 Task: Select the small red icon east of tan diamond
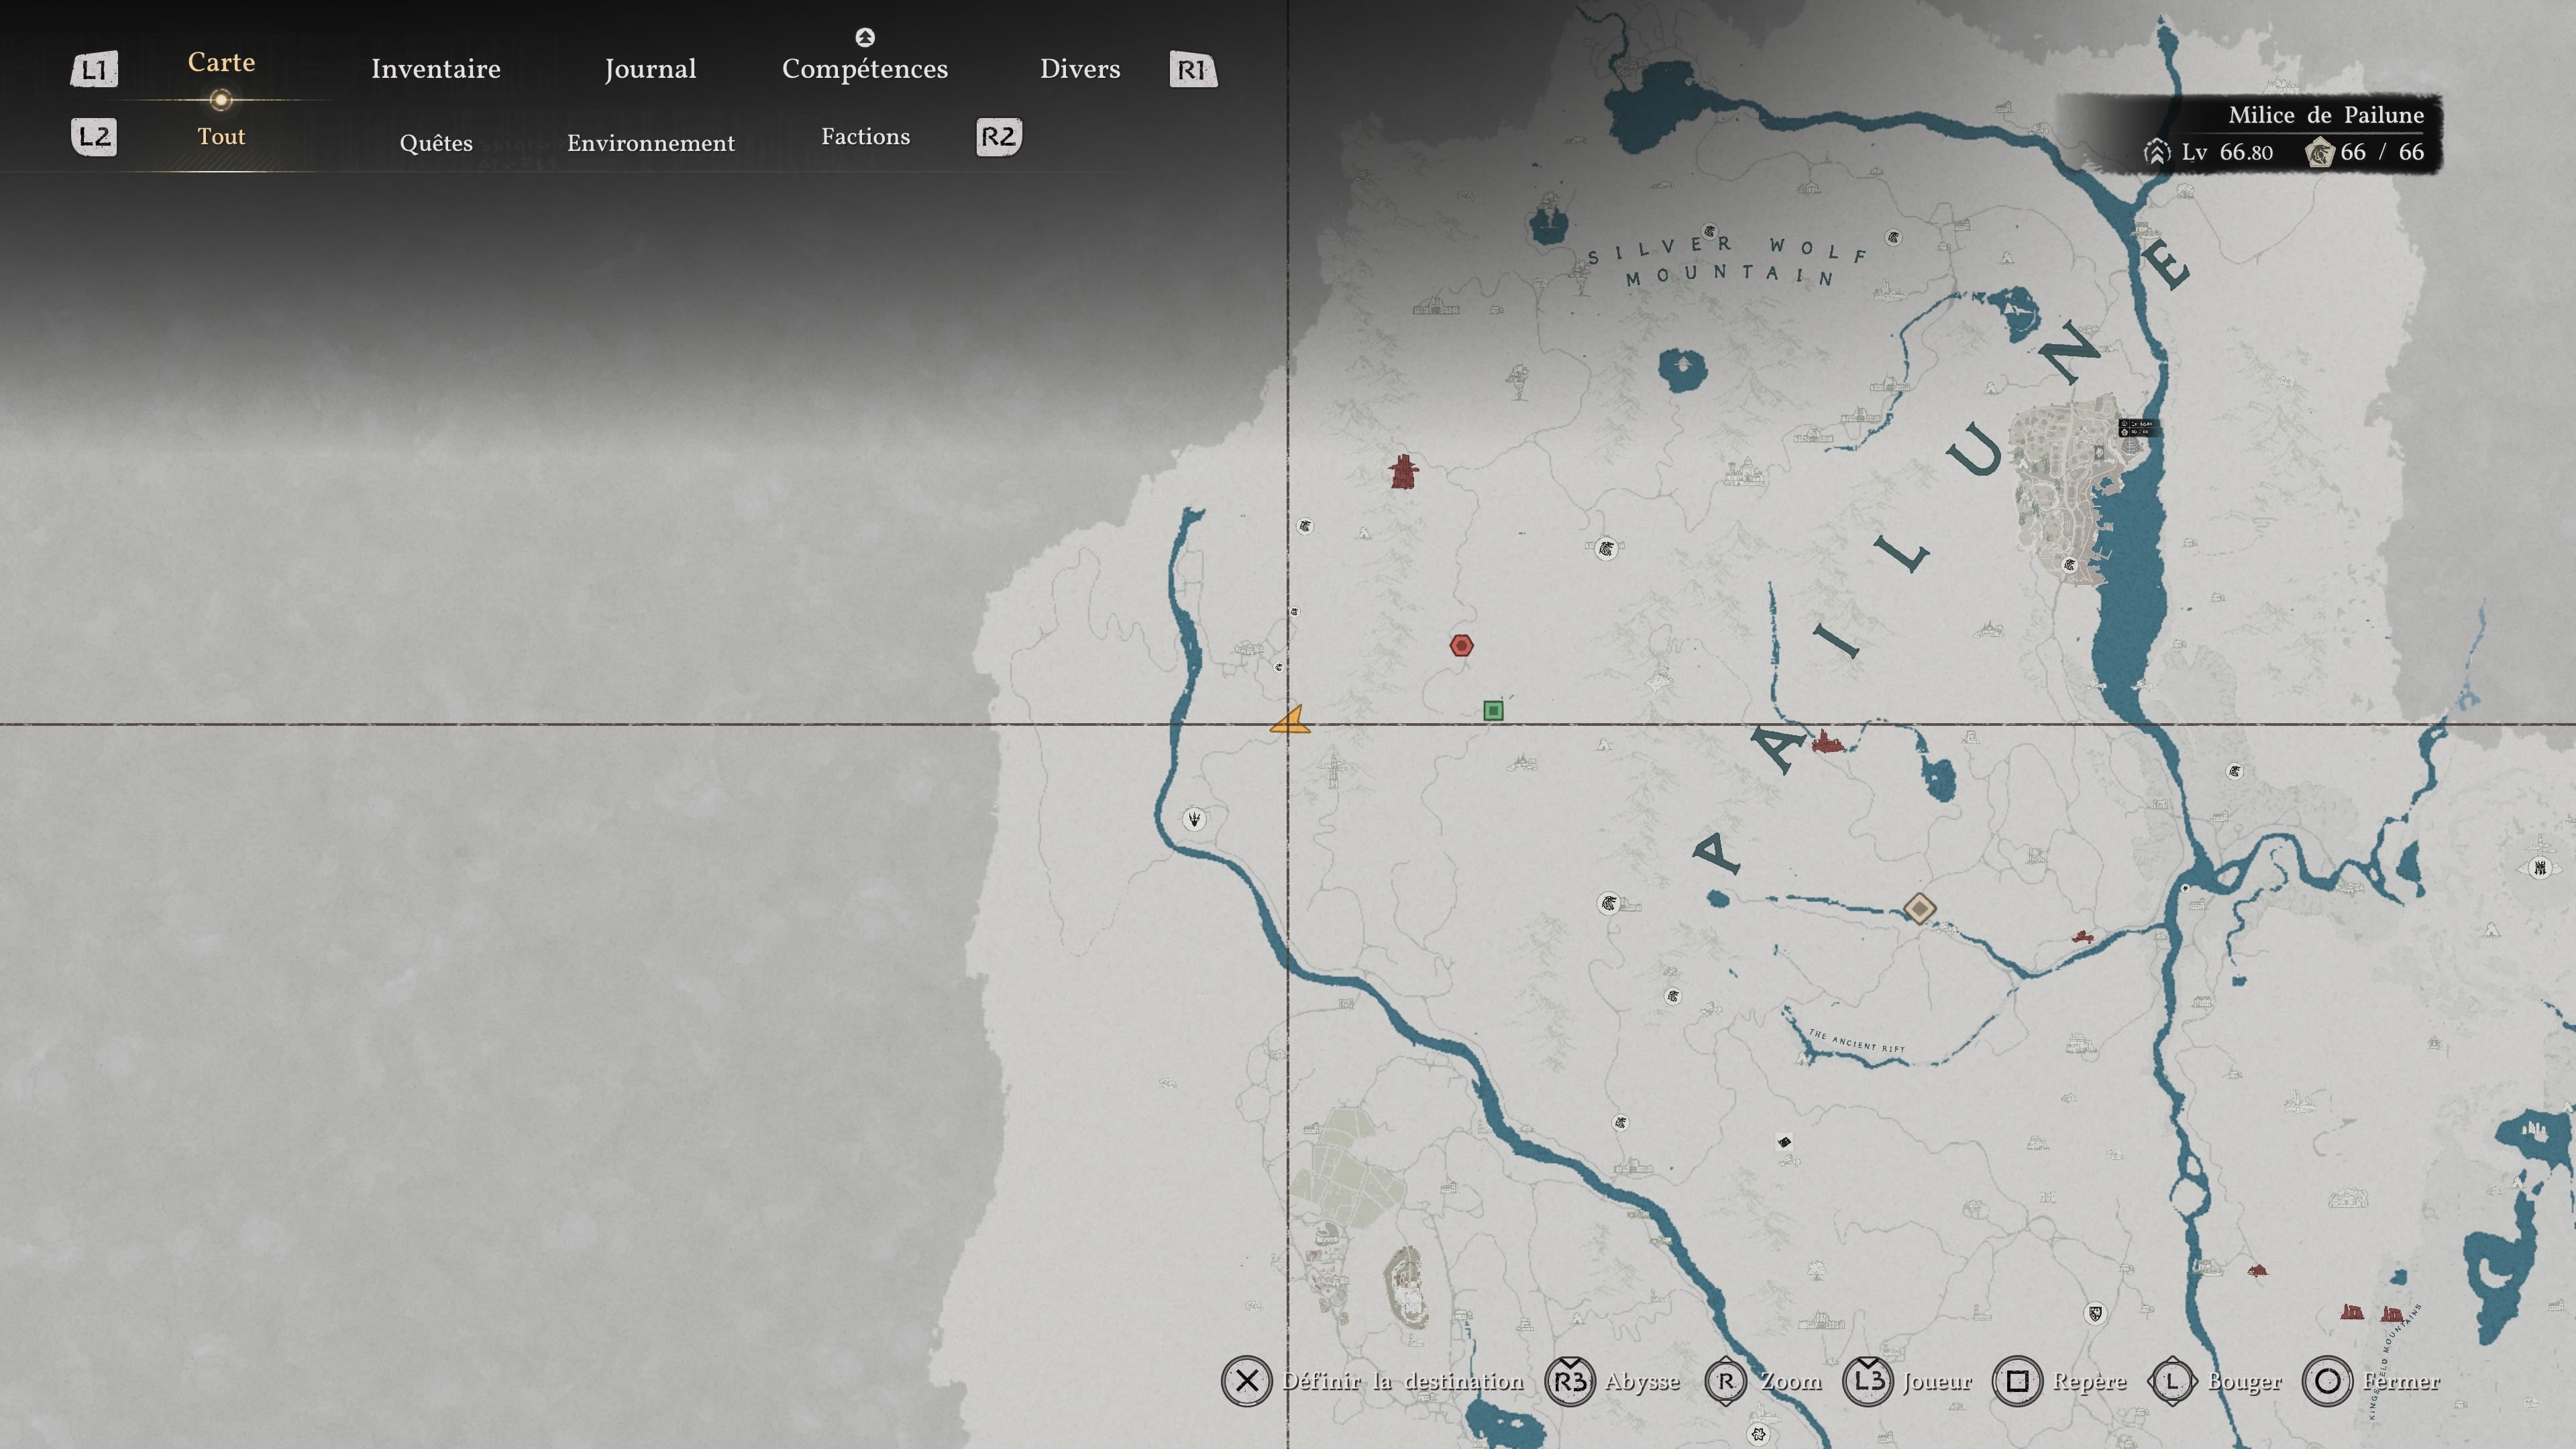[x=2083, y=937]
